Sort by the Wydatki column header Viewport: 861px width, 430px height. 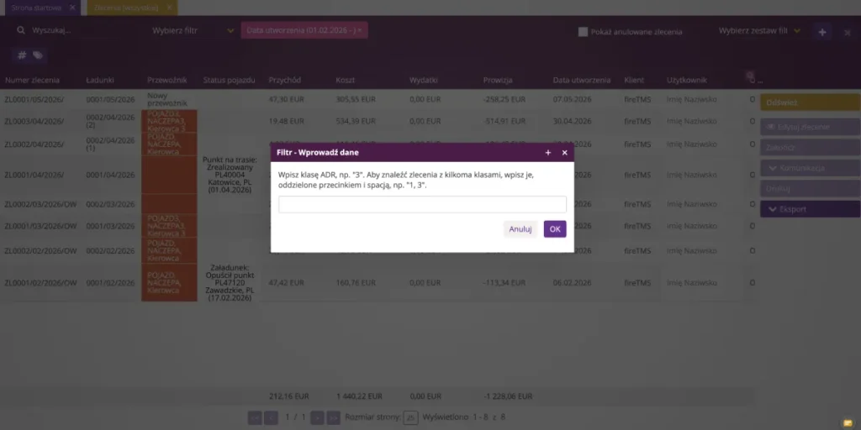point(424,80)
